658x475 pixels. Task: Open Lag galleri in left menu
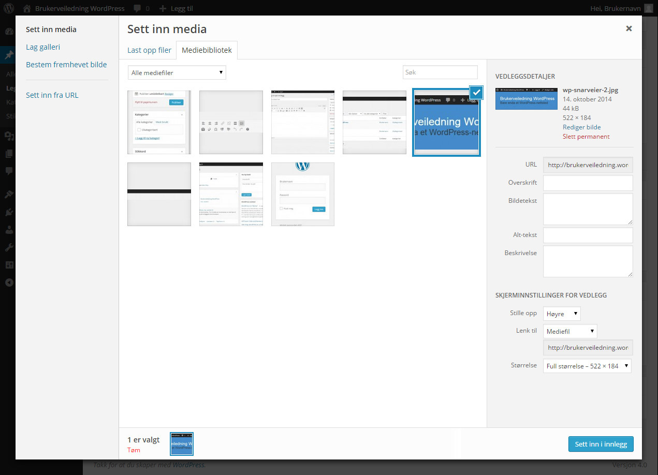(43, 47)
